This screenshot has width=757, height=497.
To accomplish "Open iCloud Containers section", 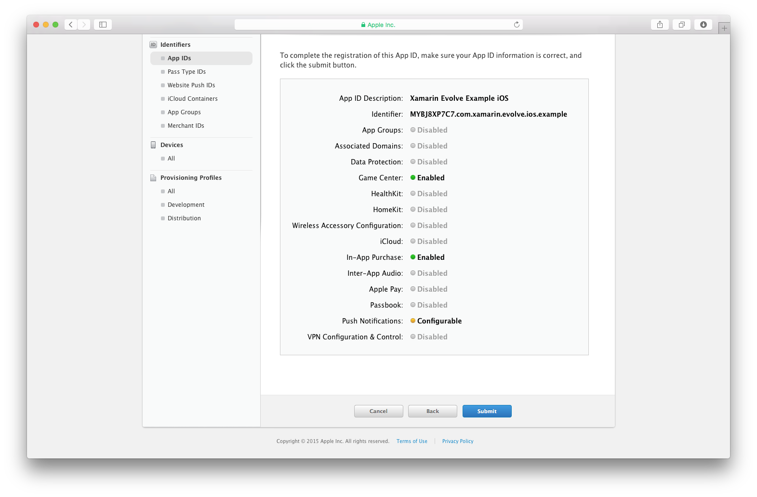I will point(192,99).
